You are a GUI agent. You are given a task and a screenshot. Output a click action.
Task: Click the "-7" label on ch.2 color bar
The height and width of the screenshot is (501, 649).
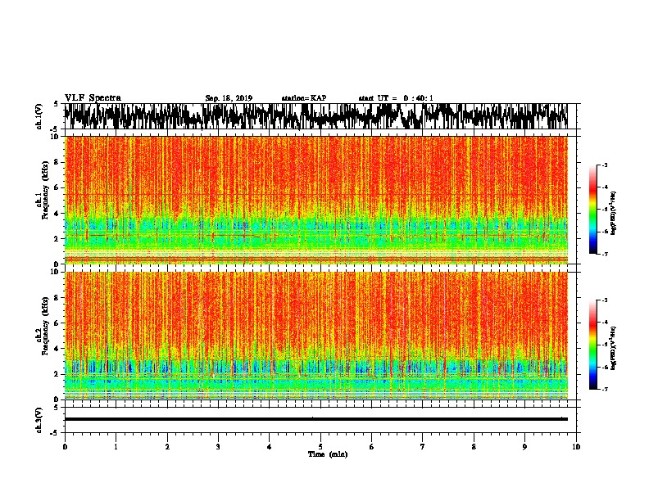pyautogui.click(x=605, y=389)
